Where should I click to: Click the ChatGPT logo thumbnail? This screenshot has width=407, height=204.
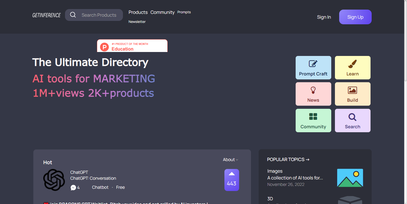[x=54, y=180]
